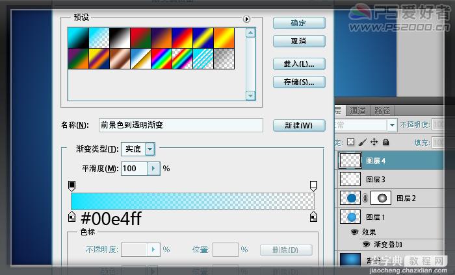The height and width of the screenshot is (275, 455).
Task: Select the blue, red, yellow gradient preset
Action: 183,38
